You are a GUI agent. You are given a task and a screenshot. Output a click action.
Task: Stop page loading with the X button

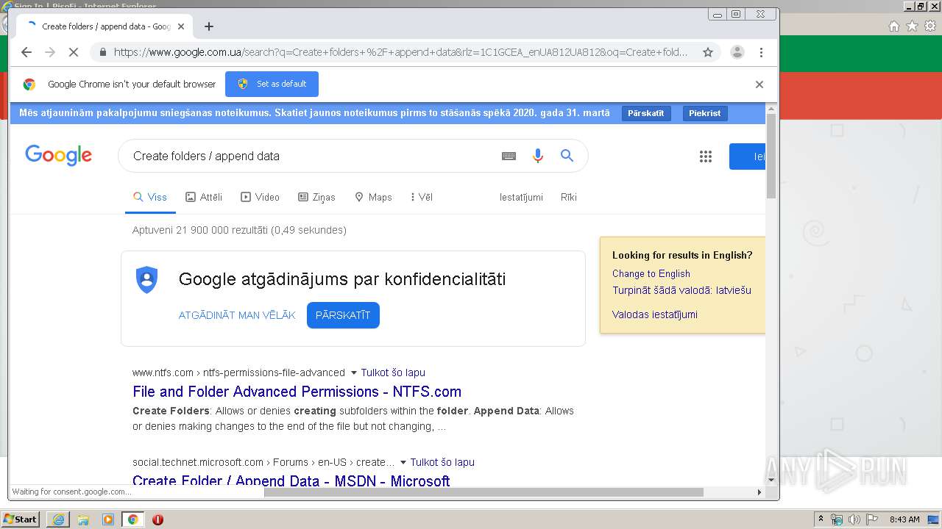tap(74, 52)
